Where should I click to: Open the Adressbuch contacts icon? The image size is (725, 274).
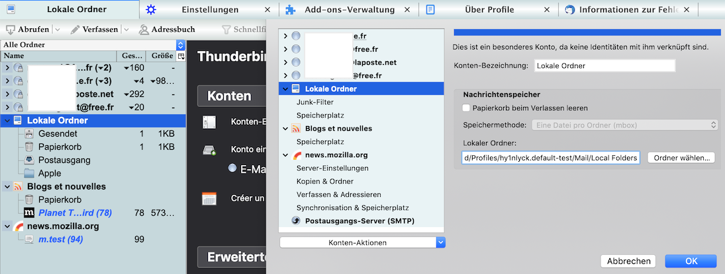point(144,30)
